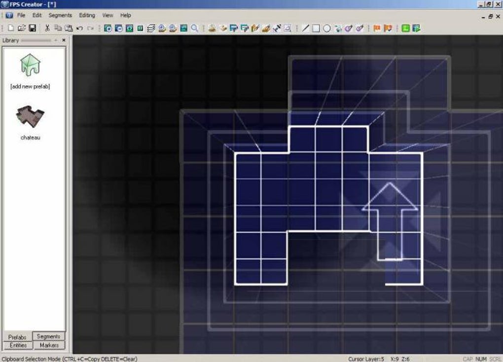The image size is (503, 362).
Task: Open a level with the folder icon
Action: point(22,28)
